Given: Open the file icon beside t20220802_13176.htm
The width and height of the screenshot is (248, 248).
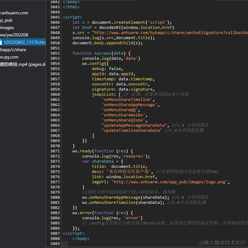Looking at the screenshot, I should click(x=1, y=42).
